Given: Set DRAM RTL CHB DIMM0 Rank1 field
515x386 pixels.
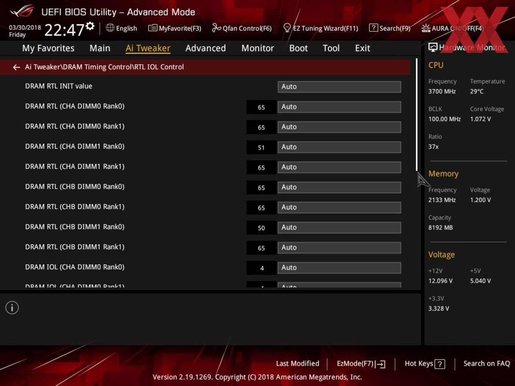Looking at the screenshot, I should pyautogui.click(x=339, y=207).
